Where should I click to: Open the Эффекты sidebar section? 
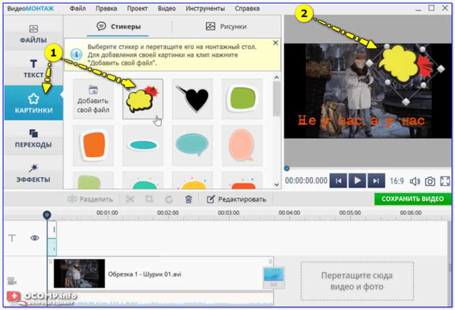[x=33, y=173]
